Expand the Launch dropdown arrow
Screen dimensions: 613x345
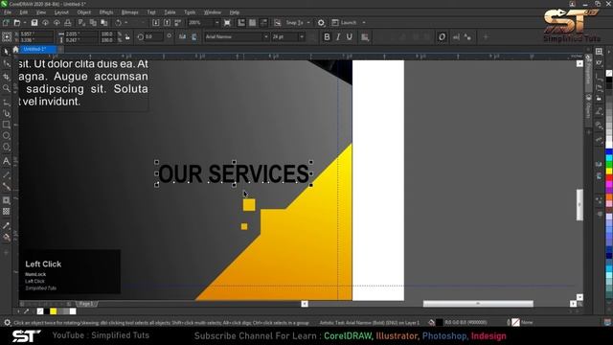click(364, 23)
